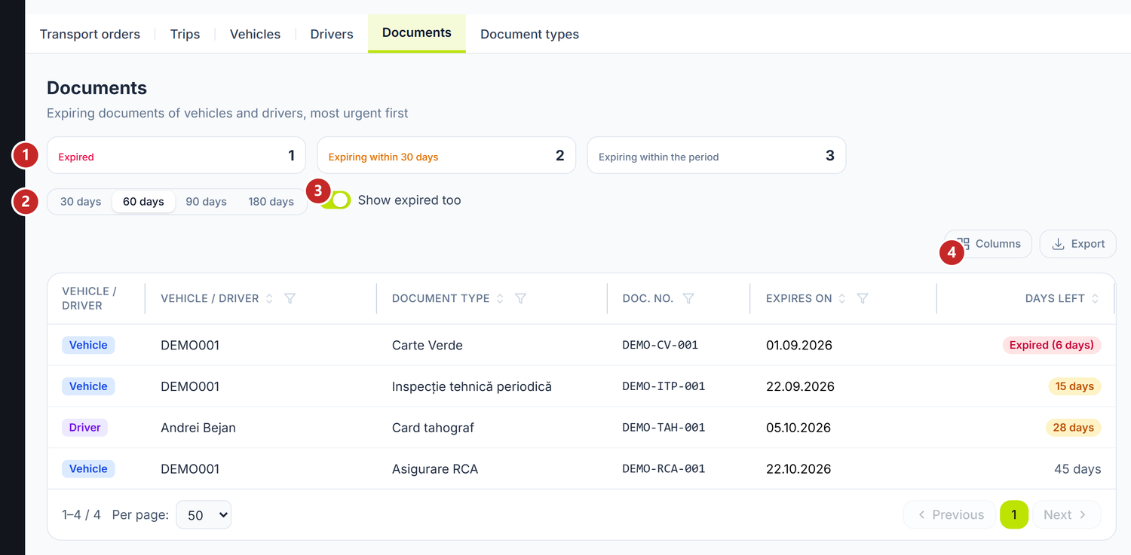1131x555 pixels.
Task: Export the documents list
Action: pyautogui.click(x=1078, y=244)
